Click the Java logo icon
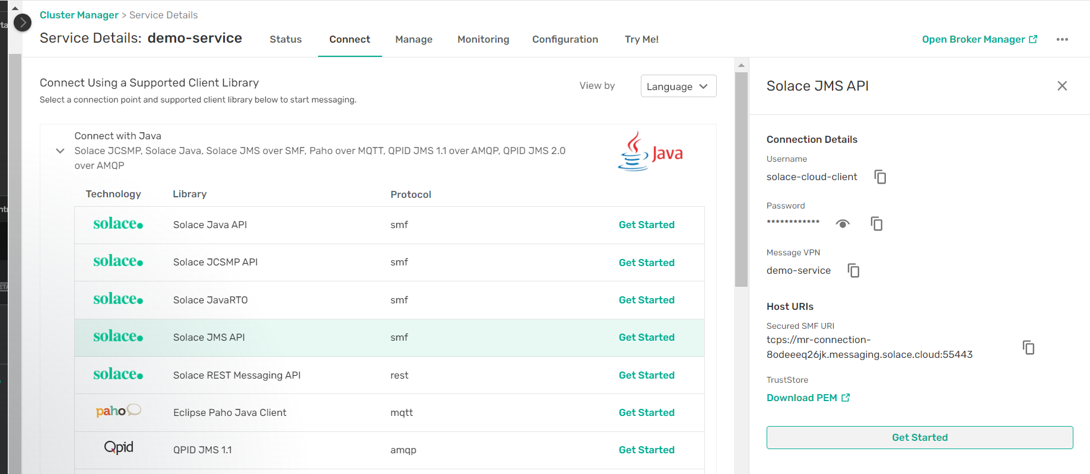 pyautogui.click(x=650, y=152)
